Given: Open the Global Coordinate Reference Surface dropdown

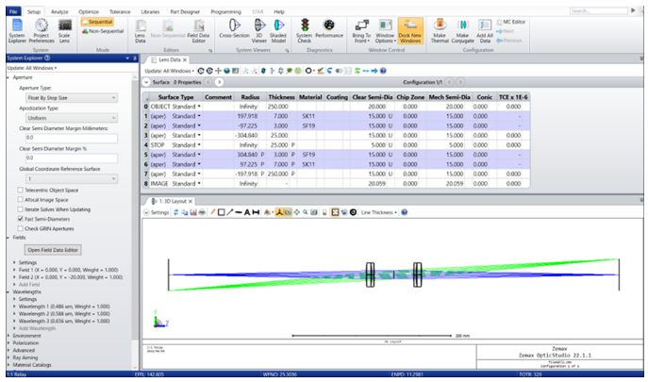Looking at the screenshot, I should tap(72, 179).
